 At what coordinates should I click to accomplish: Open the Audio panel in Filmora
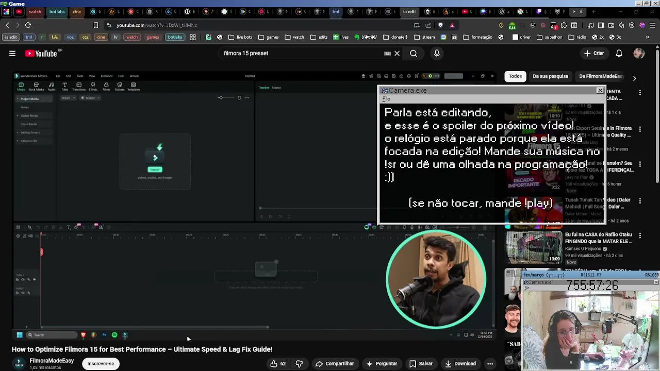(x=51, y=86)
